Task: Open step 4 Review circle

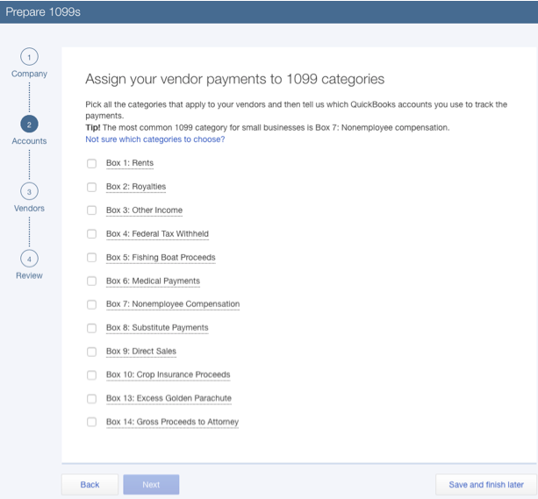Action: coord(29,259)
